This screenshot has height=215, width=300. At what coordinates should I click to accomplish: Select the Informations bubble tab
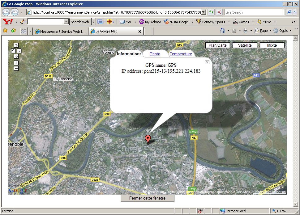click(129, 54)
